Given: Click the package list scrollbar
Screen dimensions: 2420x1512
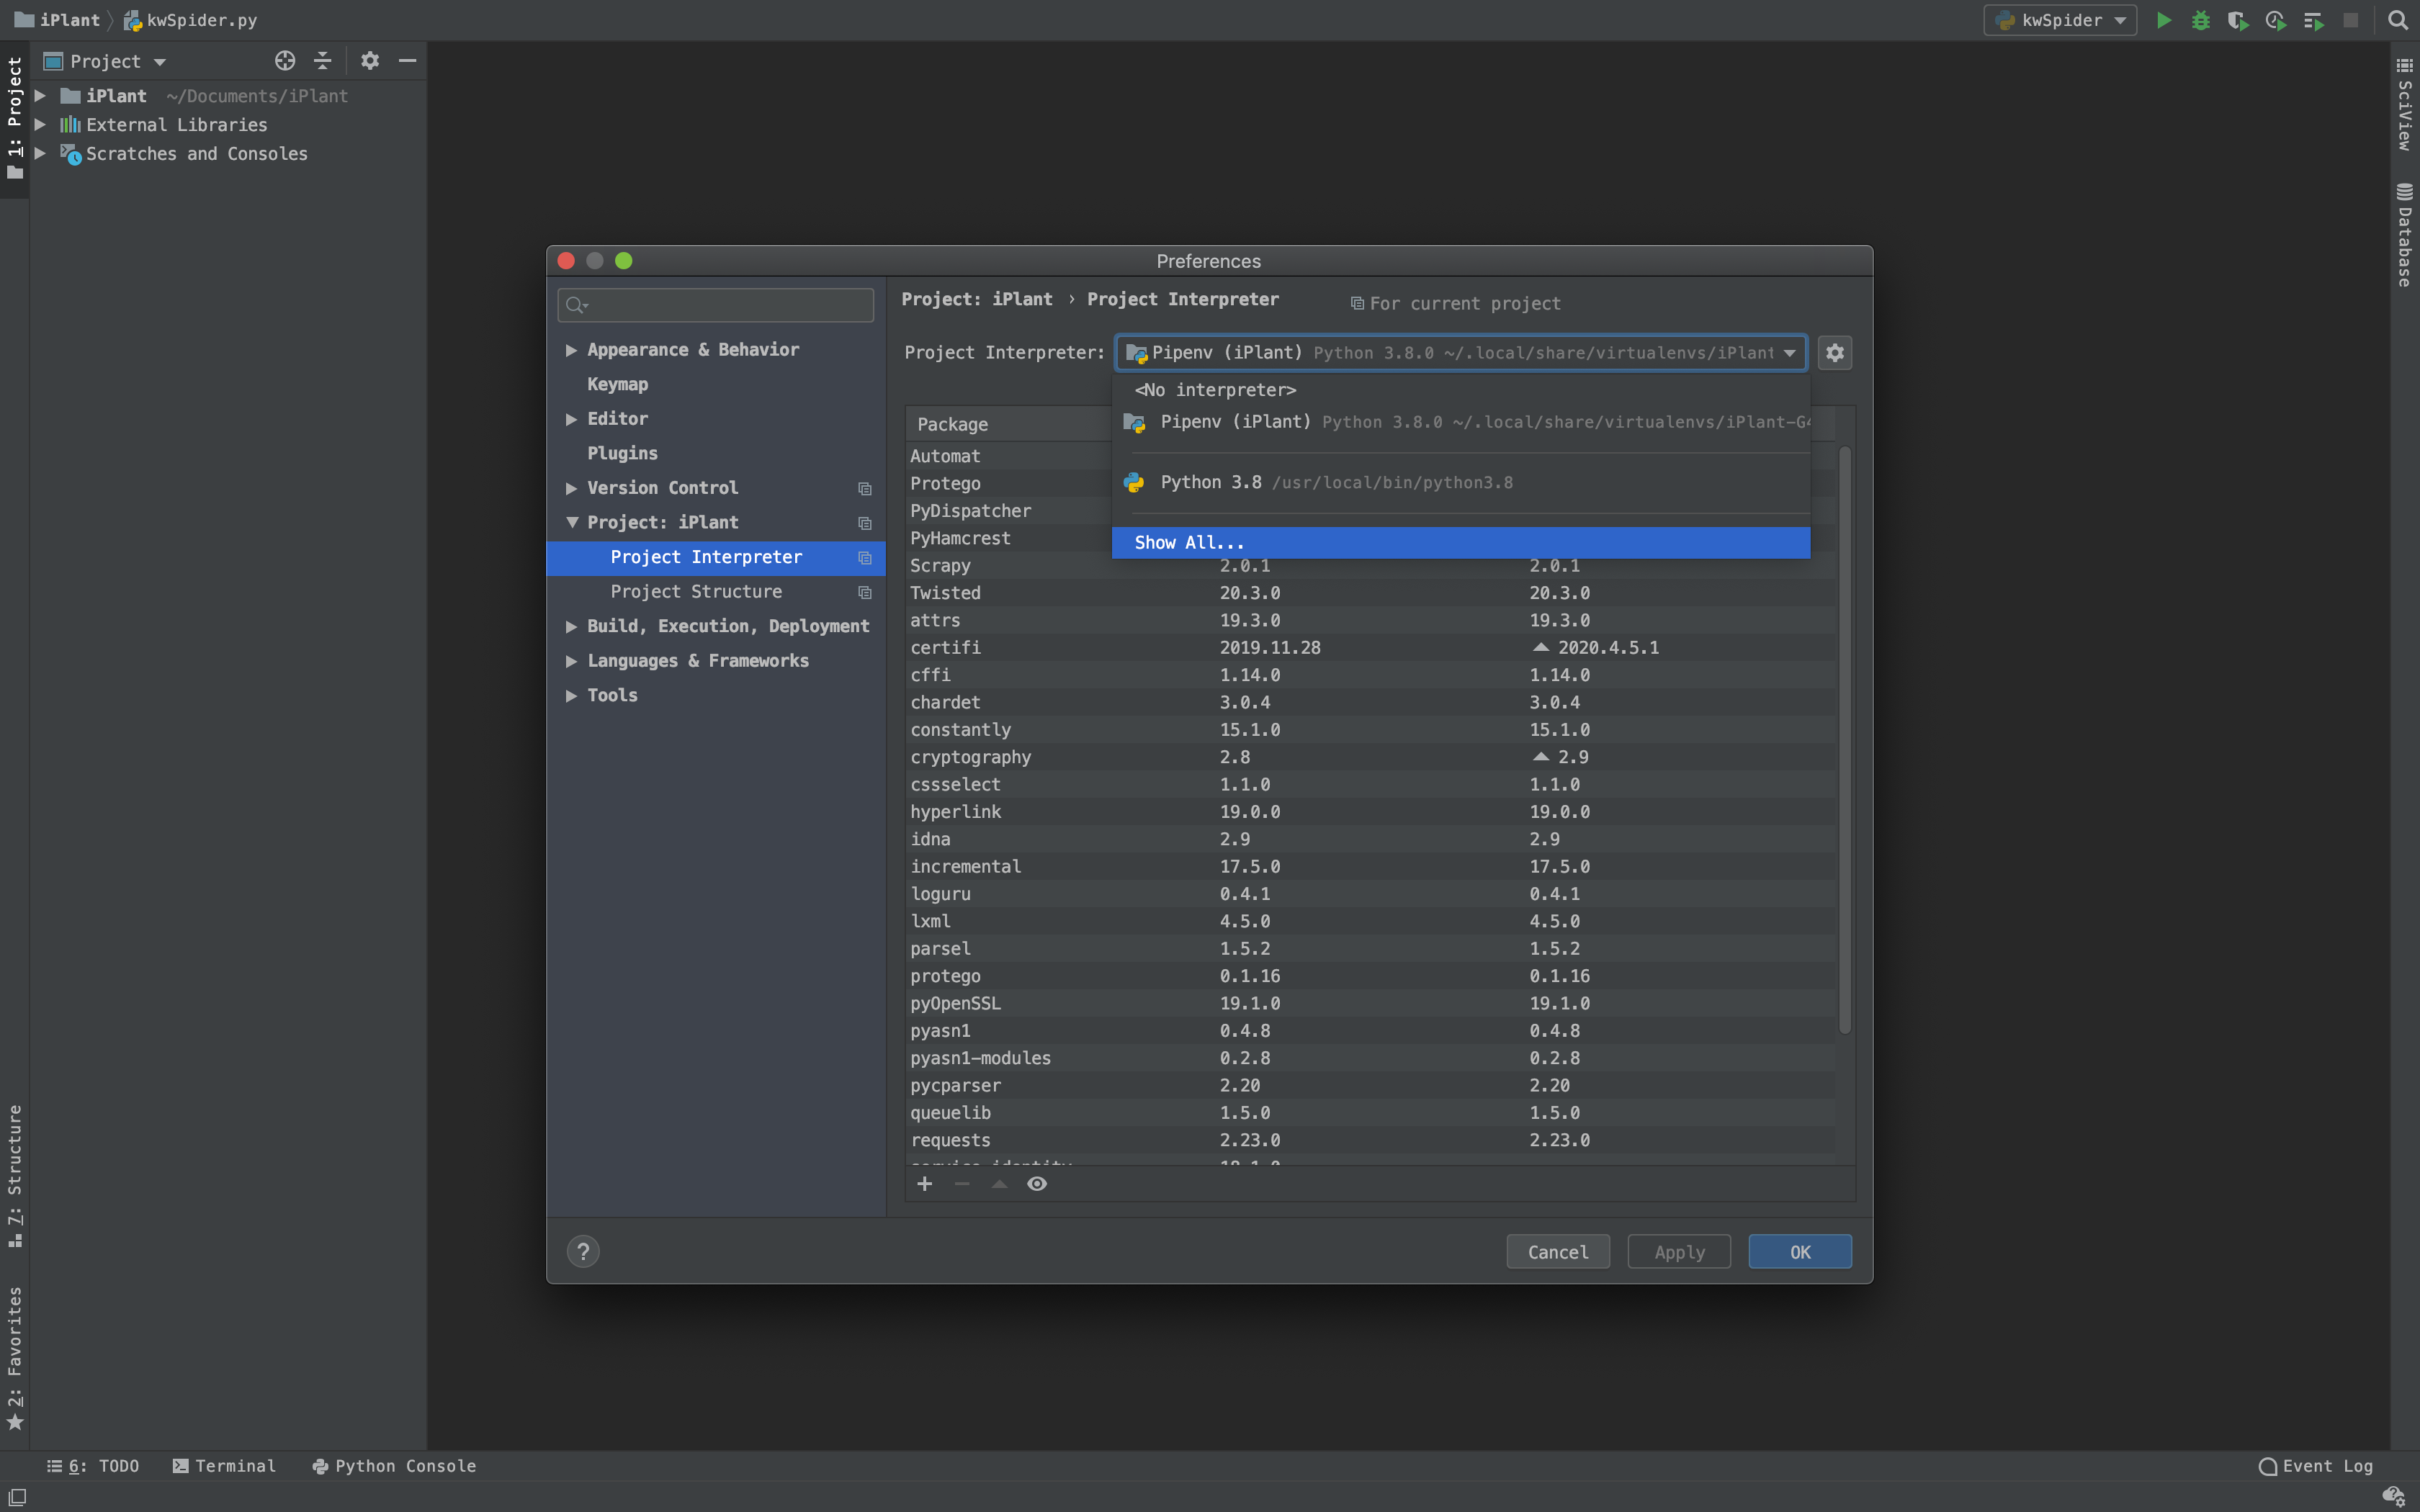Looking at the screenshot, I should coord(1845,740).
